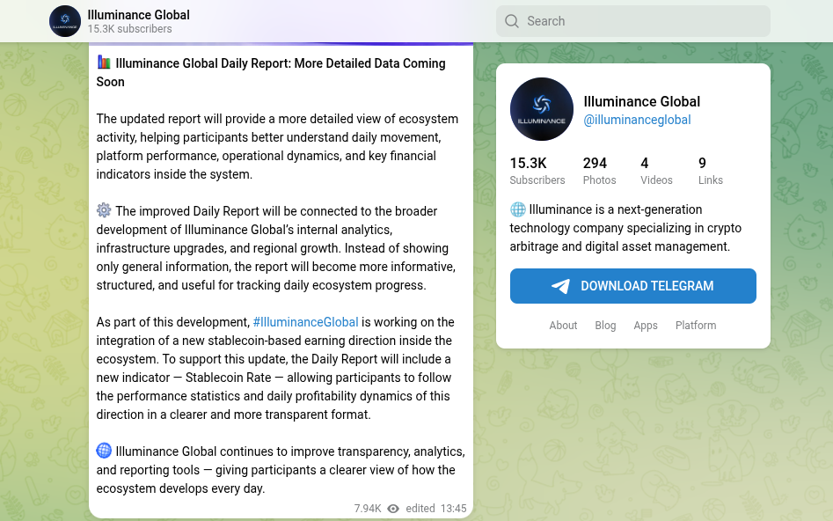Click the 7.94K view count
The height and width of the screenshot is (521, 833).
368,509
